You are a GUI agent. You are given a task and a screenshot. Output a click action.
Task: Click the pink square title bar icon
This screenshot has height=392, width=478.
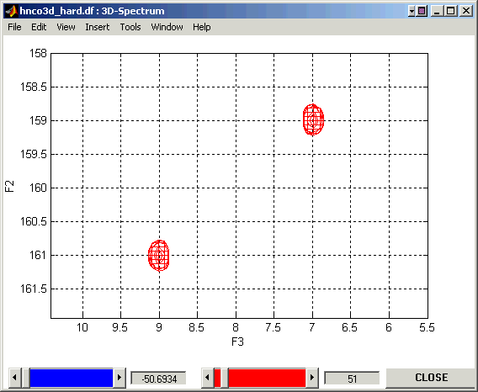(422, 11)
